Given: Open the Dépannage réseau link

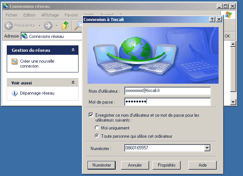Looking at the screenshot, I should point(37,93).
